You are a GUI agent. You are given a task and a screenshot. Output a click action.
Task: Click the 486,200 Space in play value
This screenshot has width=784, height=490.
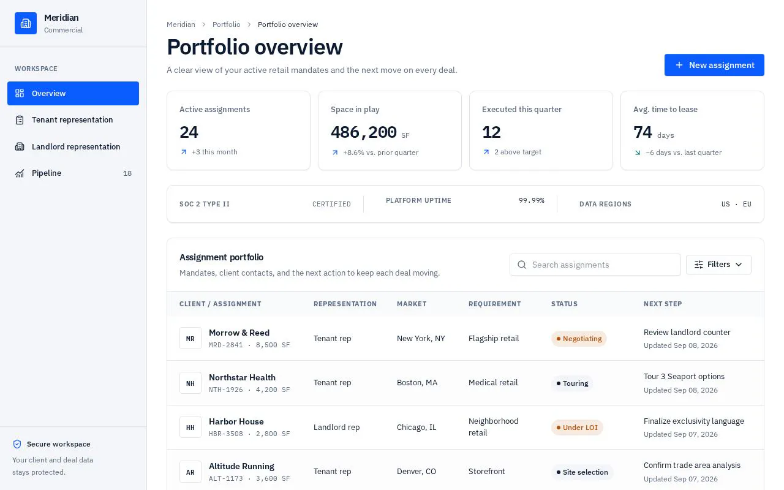point(364,132)
